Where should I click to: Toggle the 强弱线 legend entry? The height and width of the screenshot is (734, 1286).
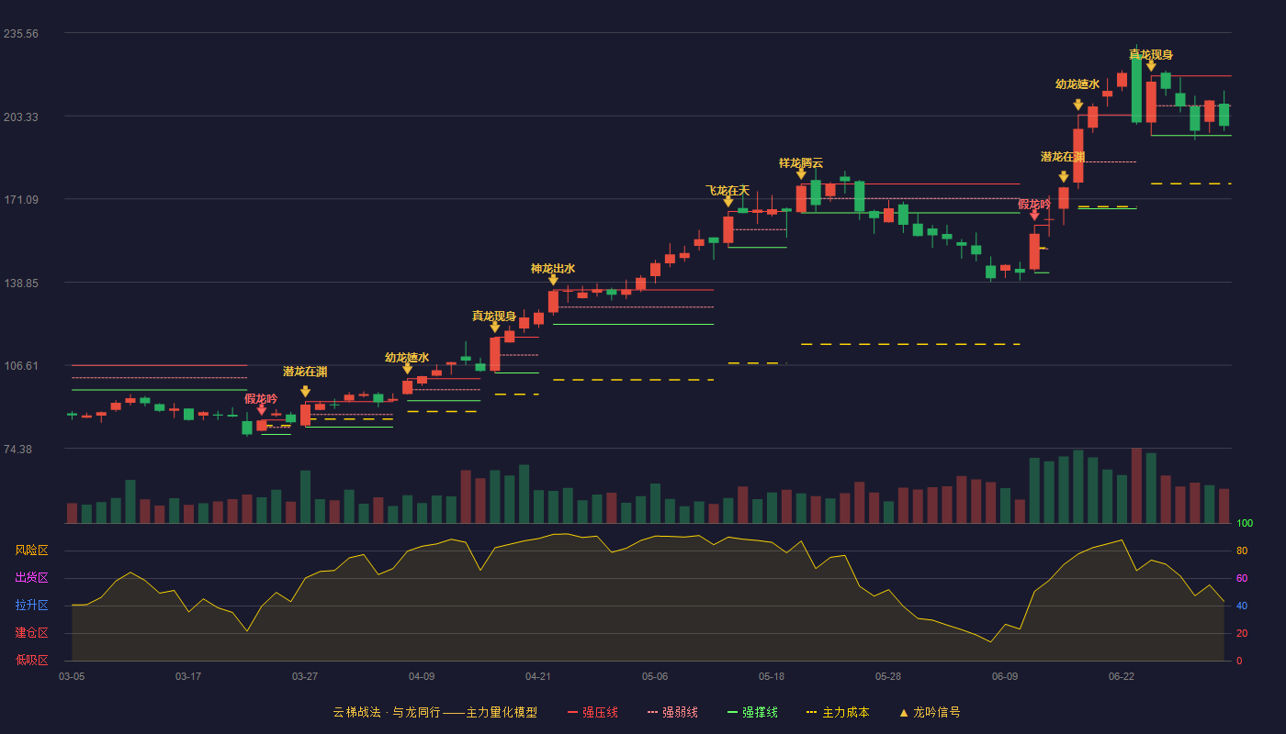coord(672,712)
